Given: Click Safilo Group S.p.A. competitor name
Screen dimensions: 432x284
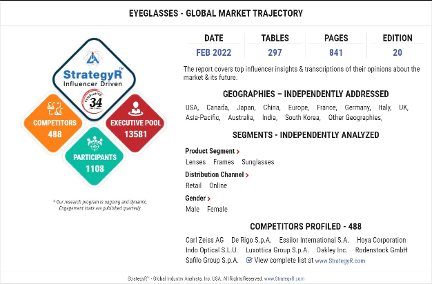Looking at the screenshot, I should pyautogui.click(x=212, y=260).
